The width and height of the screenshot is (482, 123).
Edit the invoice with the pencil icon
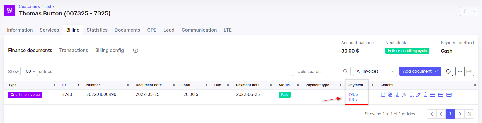click(x=418, y=95)
